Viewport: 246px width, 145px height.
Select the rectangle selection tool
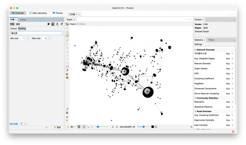pyautogui.click(x=67, y=32)
